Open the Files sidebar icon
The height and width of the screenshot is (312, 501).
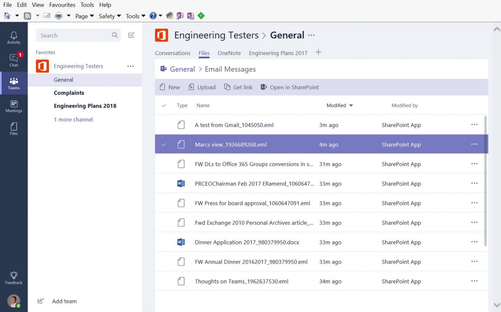pos(14,127)
